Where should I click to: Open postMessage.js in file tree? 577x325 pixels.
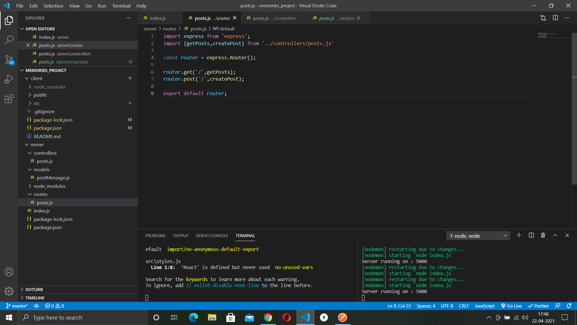[x=78, y=178]
